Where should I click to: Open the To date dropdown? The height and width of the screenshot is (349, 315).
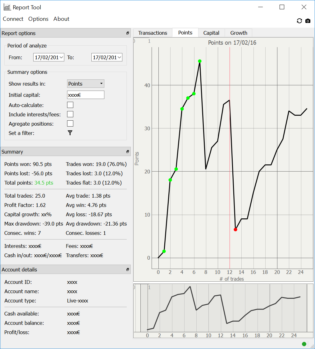120,57
